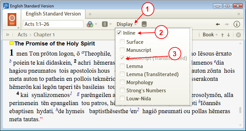The width and height of the screenshot is (246, 131).
Task: Click the yellow highlight square before heading
Action: click(11, 43)
